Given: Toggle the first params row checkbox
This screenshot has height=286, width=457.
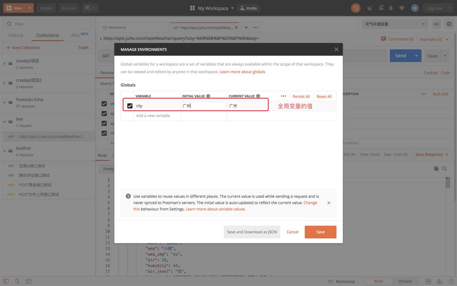Looking at the screenshot, I should (104, 104).
